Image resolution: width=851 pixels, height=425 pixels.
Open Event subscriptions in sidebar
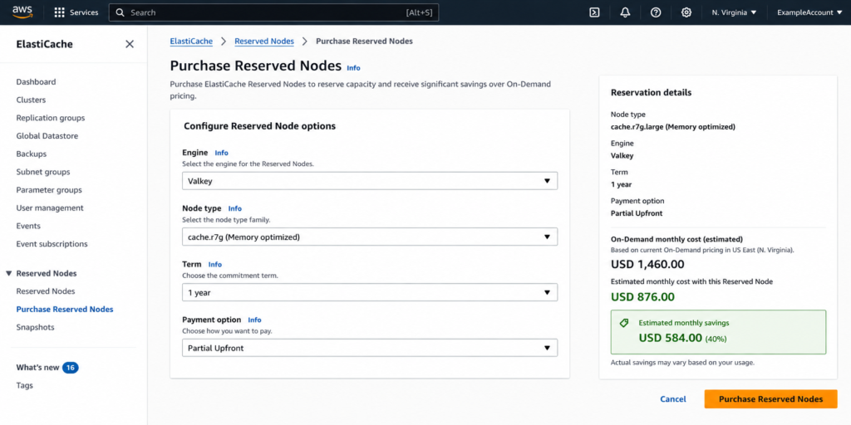click(52, 244)
